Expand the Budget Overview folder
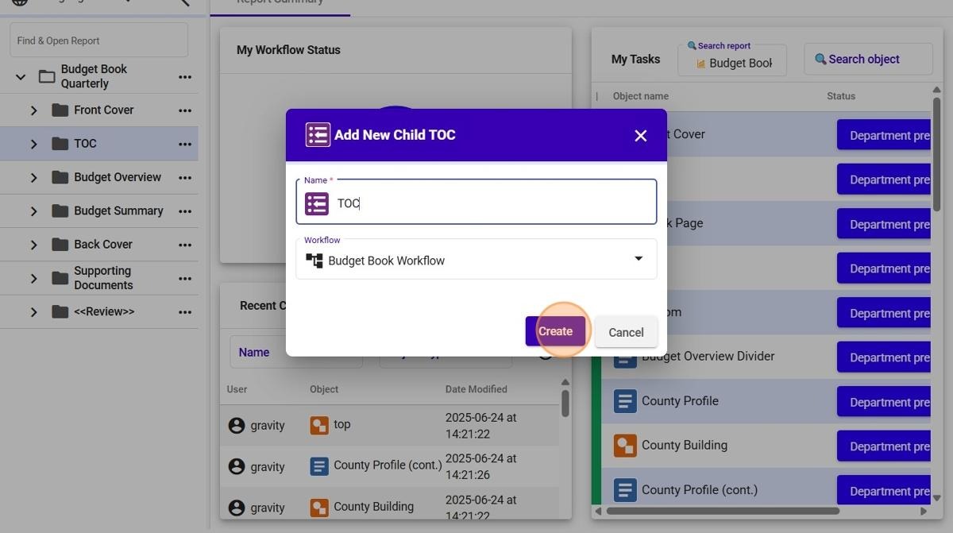Image resolution: width=953 pixels, height=533 pixels. coord(33,178)
